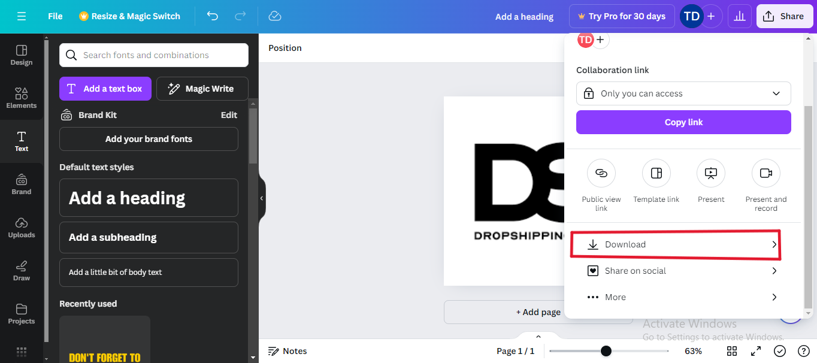Image resolution: width=817 pixels, height=363 pixels.
Task: Insert the Add a subheading text style
Action: click(x=149, y=237)
